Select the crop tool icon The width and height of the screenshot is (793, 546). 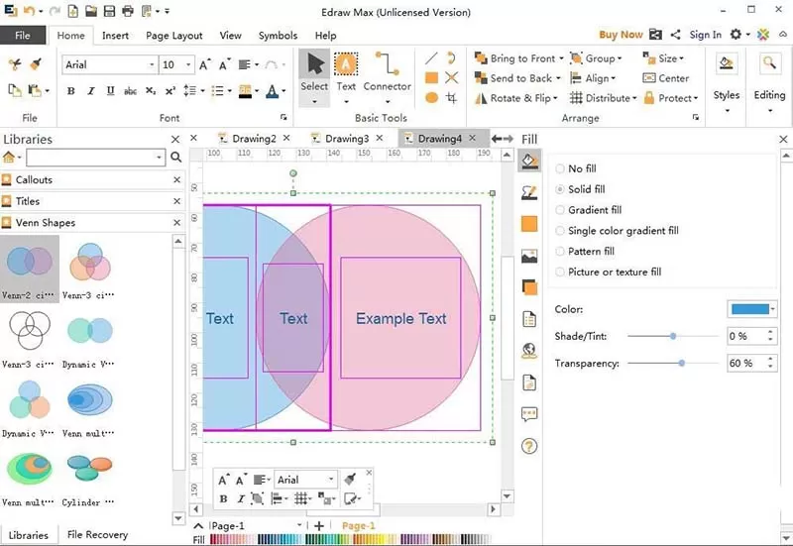pos(452,97)
